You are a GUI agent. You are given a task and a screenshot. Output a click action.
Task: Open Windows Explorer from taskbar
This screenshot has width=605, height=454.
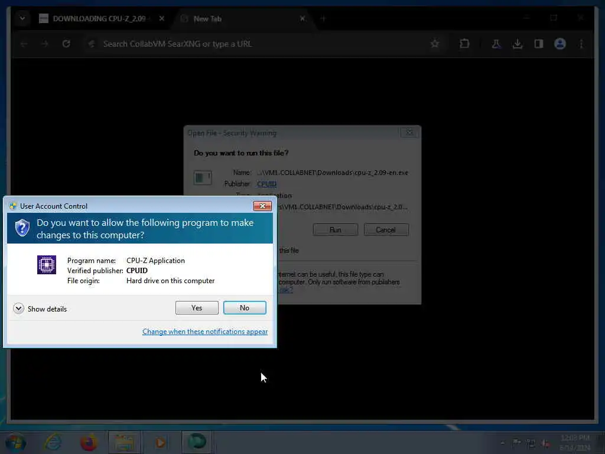[x=124, y=442]
